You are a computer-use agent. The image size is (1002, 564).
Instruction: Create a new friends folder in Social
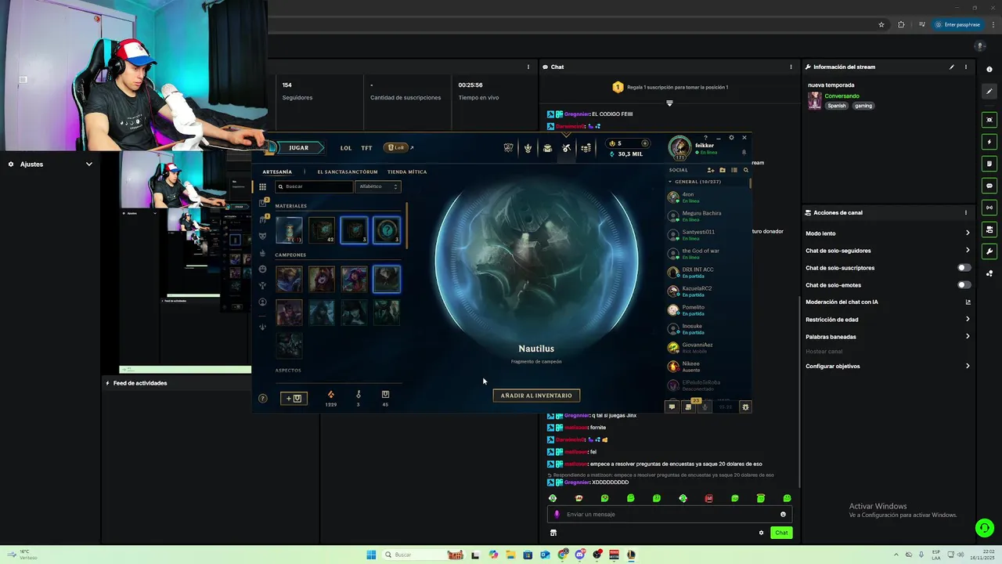click(x=723, y=170)
